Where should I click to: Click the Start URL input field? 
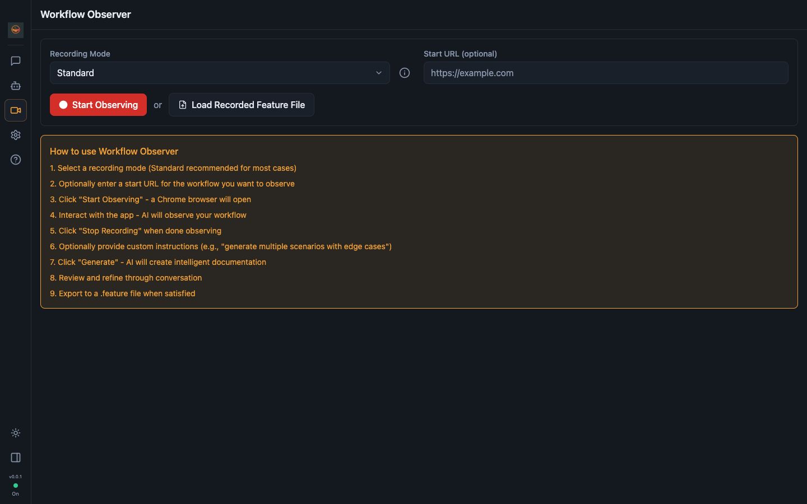(606, 73)
